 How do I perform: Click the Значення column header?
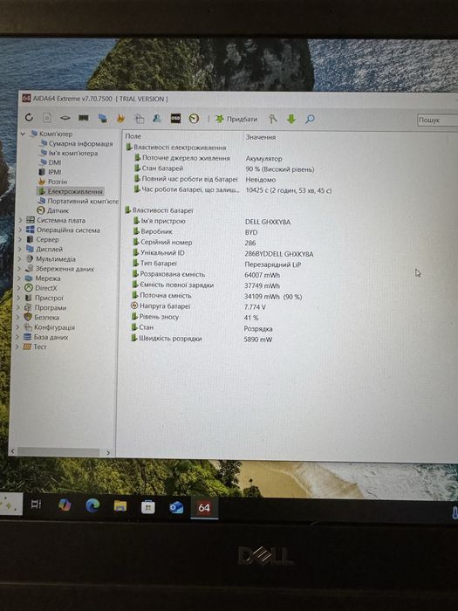(x=261, y=137)
